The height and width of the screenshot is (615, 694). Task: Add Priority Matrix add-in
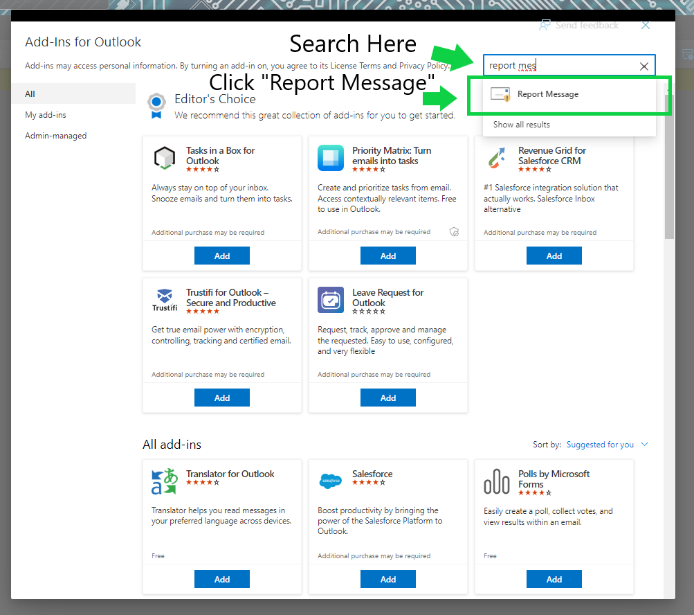click(x=387, y=256)
